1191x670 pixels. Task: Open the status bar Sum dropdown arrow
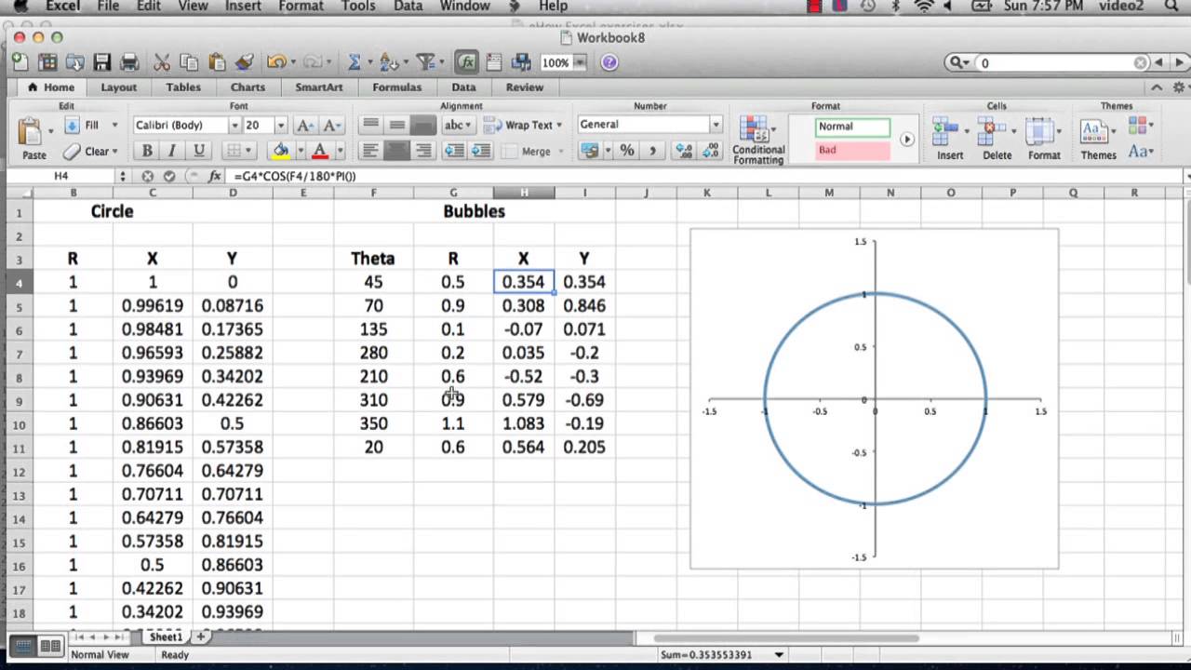pos(779,654)
